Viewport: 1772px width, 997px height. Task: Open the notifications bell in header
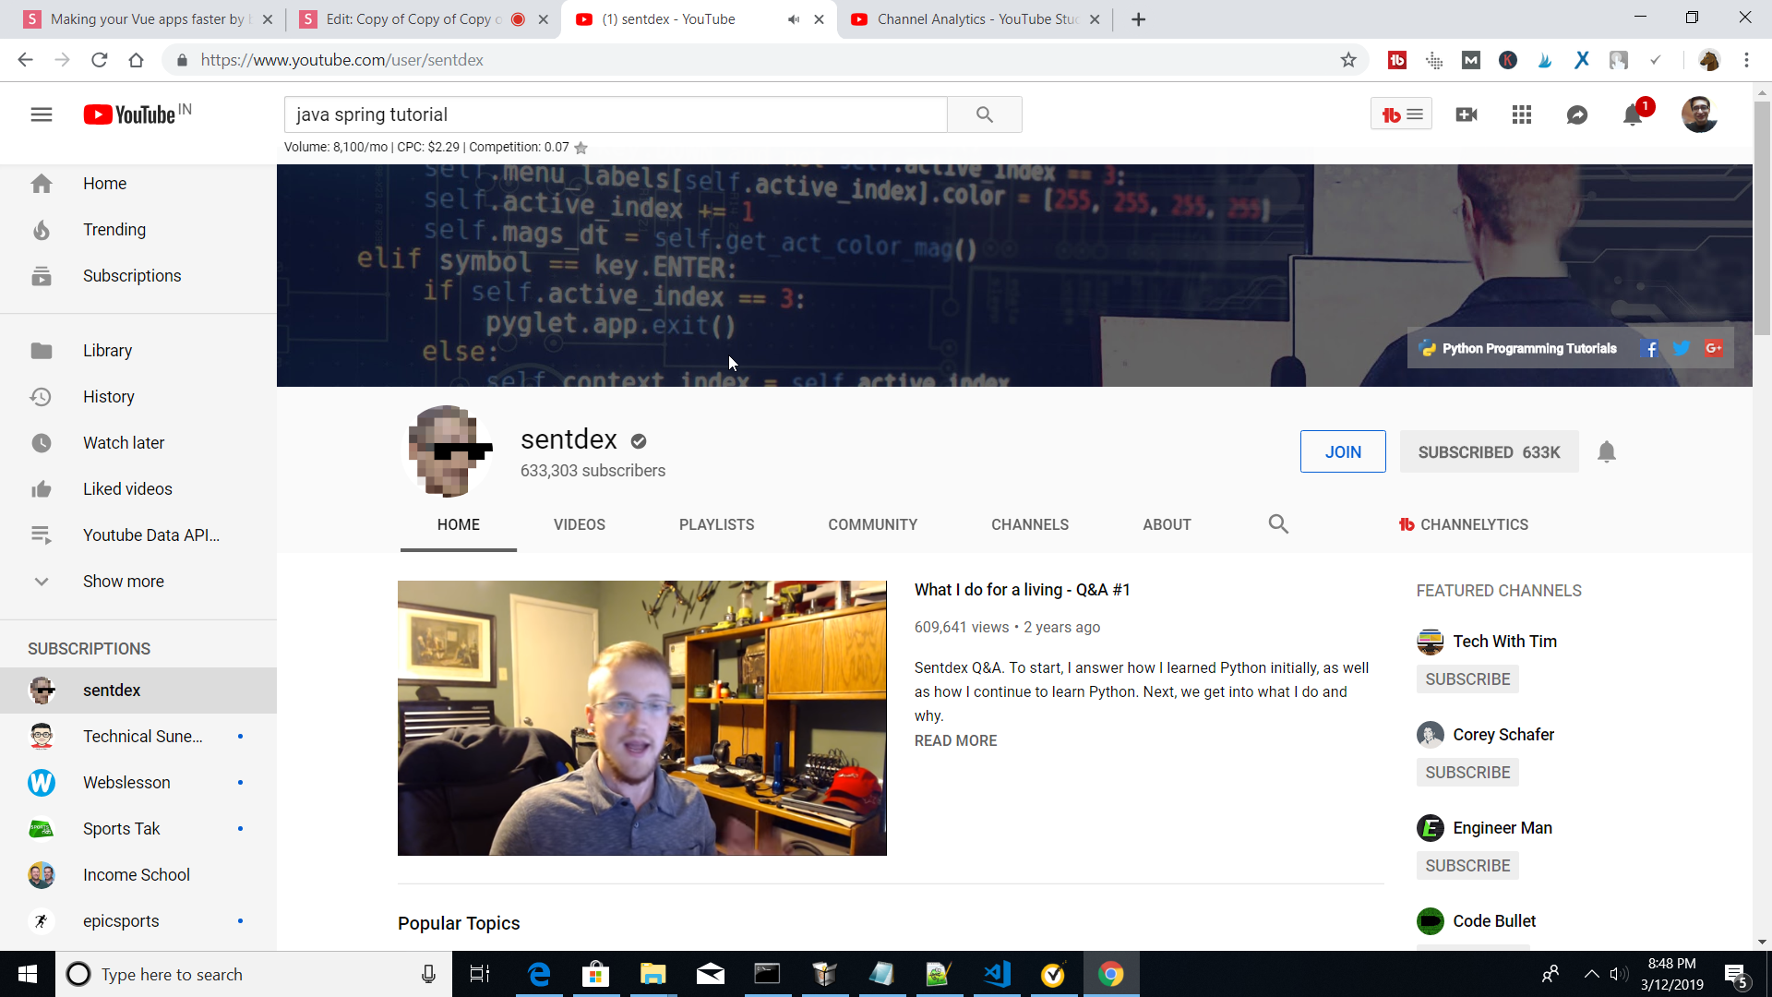(1632, 115)
